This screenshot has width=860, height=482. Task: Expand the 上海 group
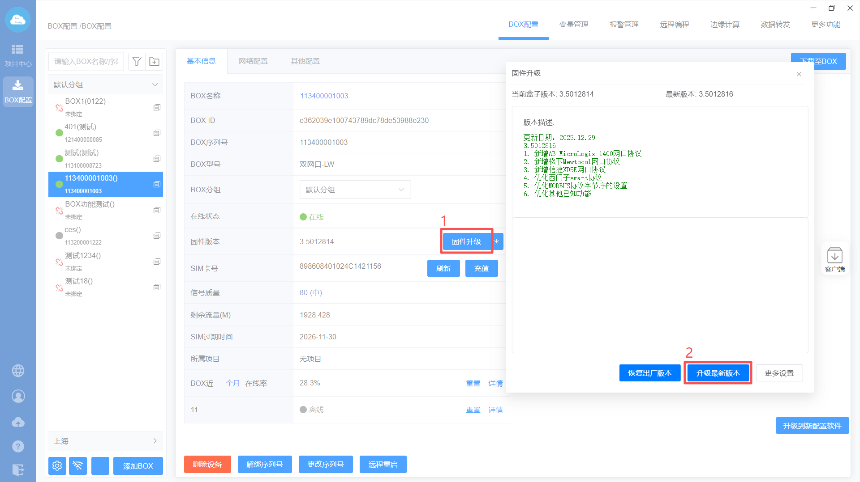click(155, 441)
